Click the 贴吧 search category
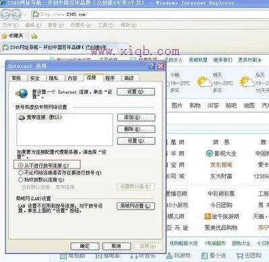Viewport: 269px width, 262px height. [231, 105]
